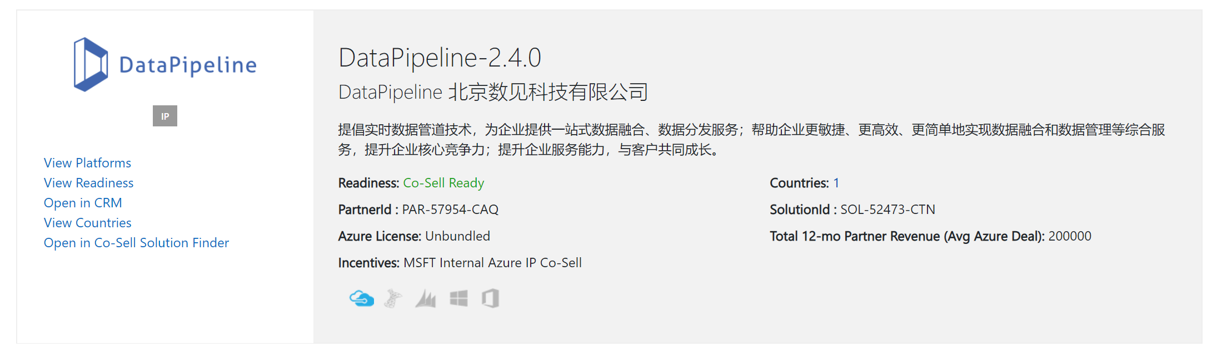1212x352 pixels.
Task: Open the View Countries link
Action: (87, 223)
